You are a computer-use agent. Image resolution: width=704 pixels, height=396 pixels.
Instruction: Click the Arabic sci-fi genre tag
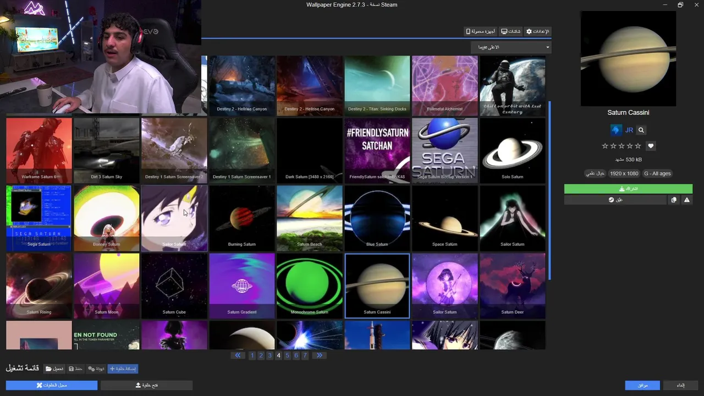[x=595, y=173]
